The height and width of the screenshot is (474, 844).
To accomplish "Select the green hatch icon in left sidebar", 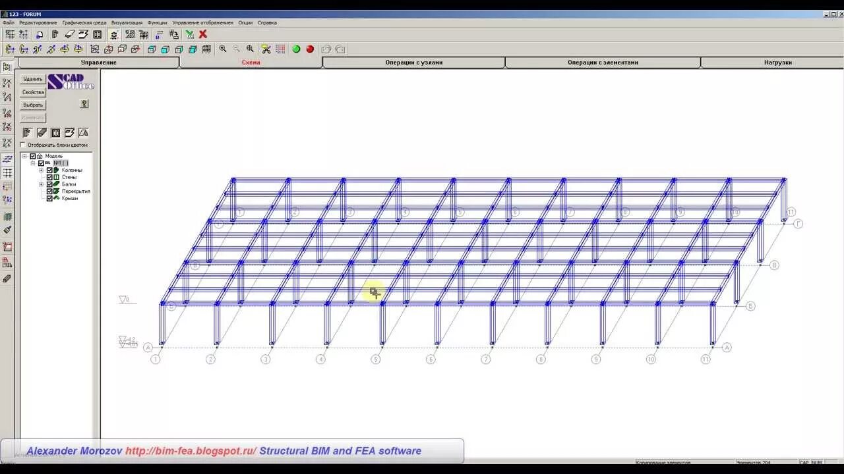I will pos(7,216).
